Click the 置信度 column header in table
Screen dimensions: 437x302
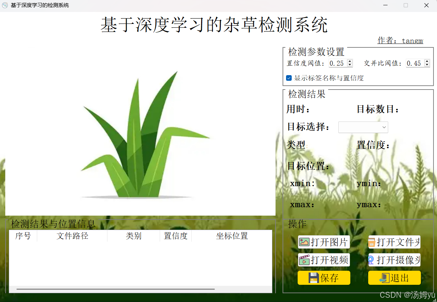(x=176, y=236)
